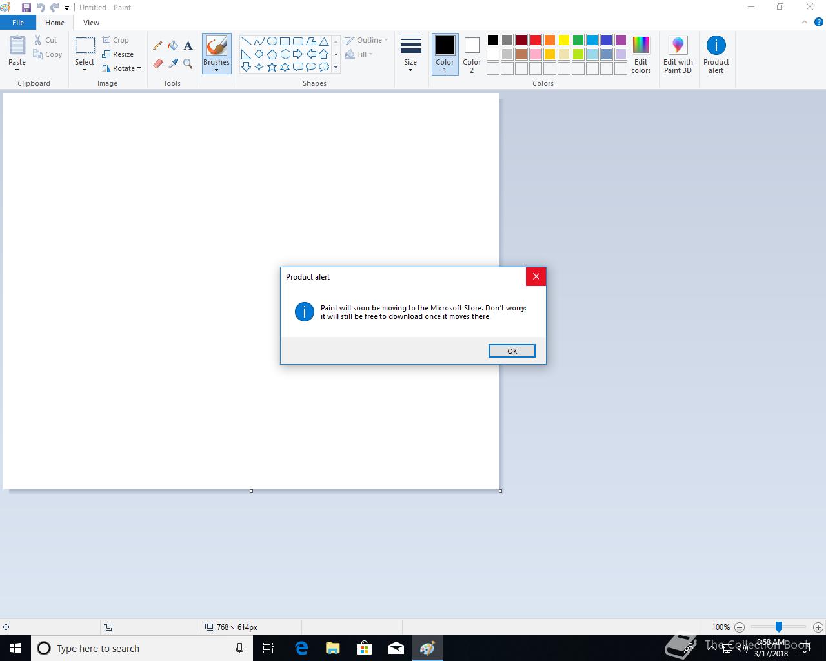Pick the yellow color swatch
The height and width of the screenshot is (661, 826).
564,40
